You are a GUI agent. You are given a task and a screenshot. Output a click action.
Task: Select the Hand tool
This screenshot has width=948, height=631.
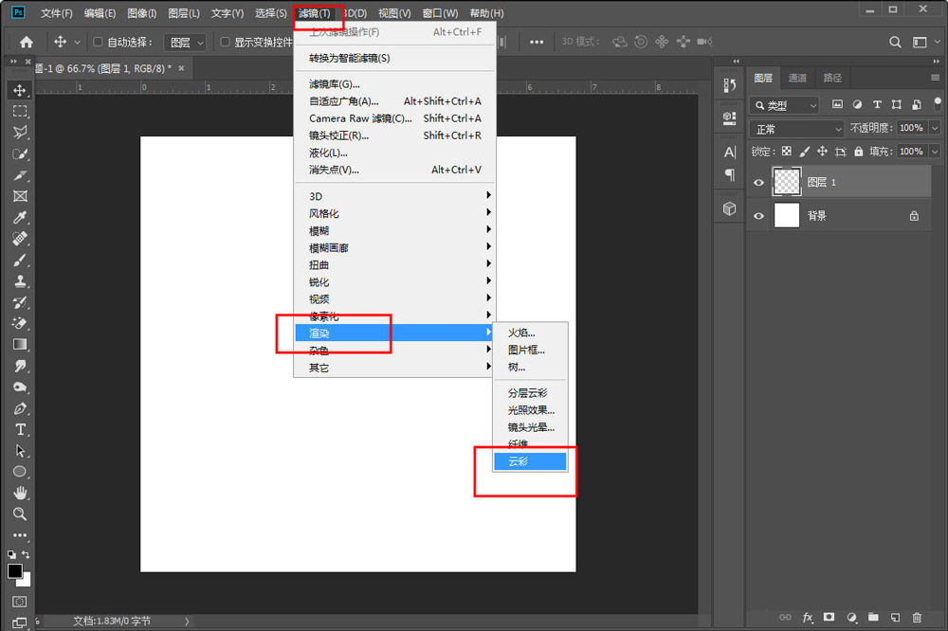(20, 494)
